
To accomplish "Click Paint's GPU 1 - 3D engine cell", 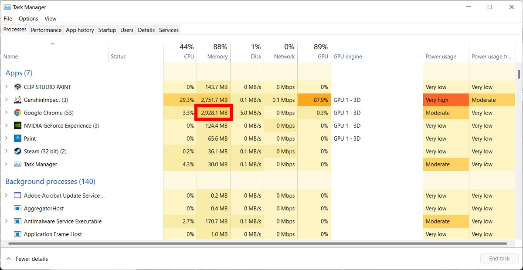I will click(377, 138).
